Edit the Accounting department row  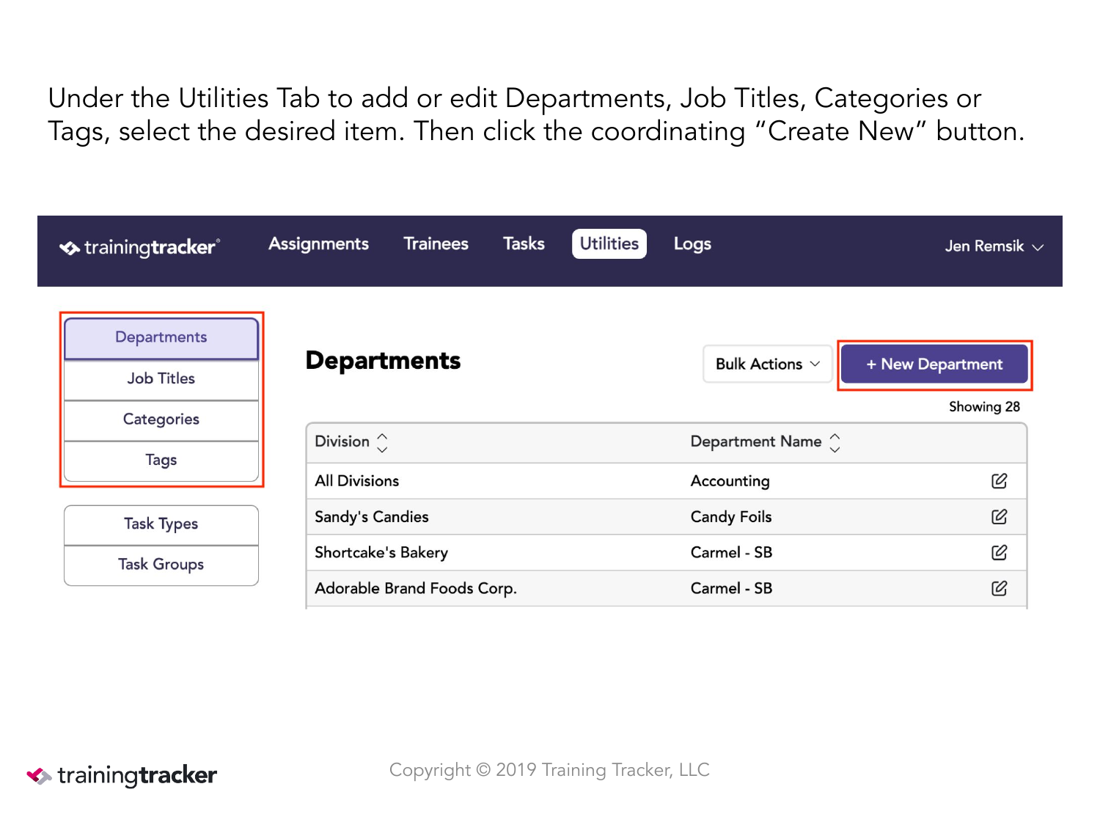[999, 481]
